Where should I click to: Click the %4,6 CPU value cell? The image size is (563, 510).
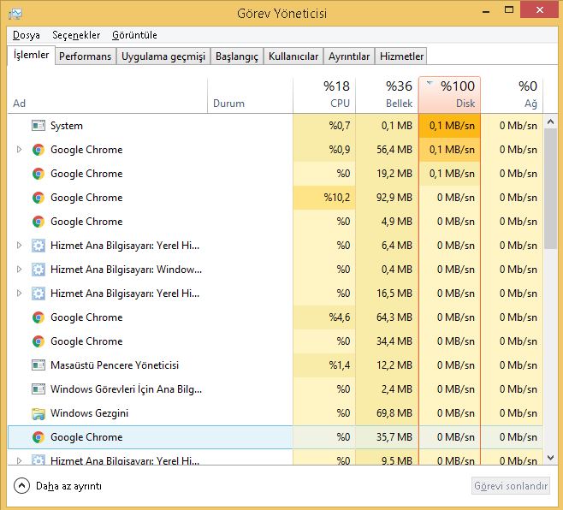[324, 317]
